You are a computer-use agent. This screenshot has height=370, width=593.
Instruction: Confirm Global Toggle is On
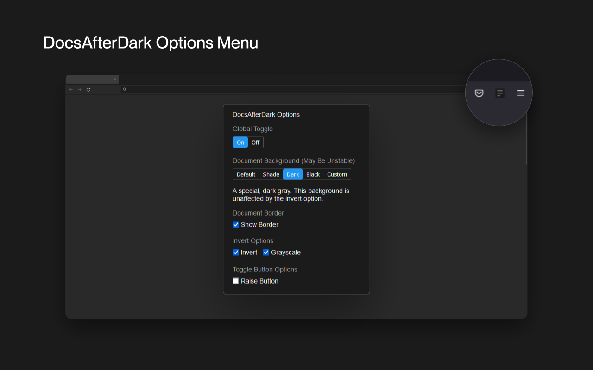coord(240,142)
